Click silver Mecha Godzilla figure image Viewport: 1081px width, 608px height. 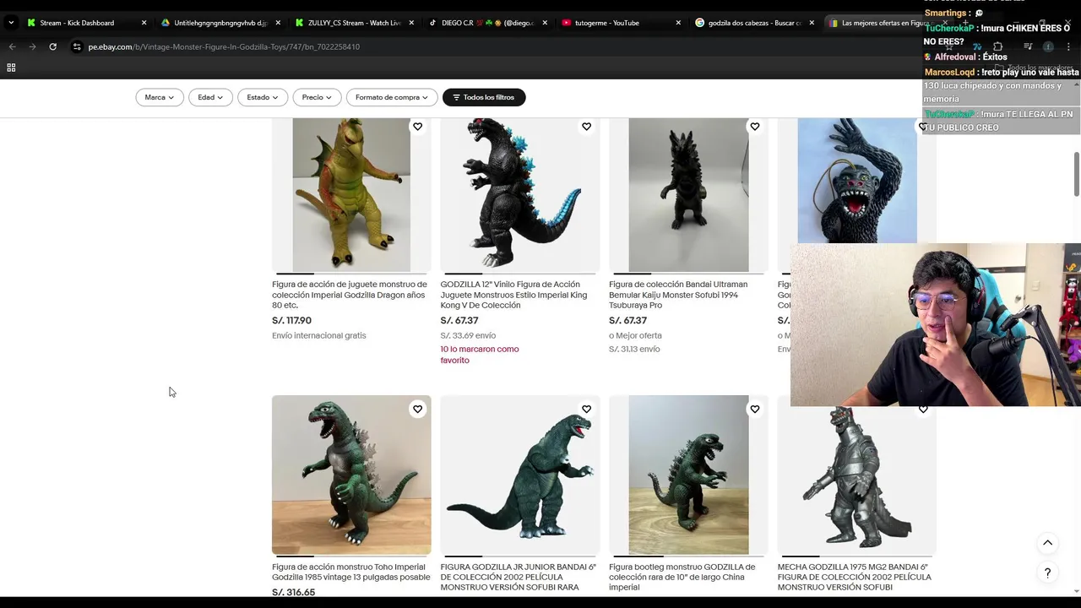tap(857, 480)
